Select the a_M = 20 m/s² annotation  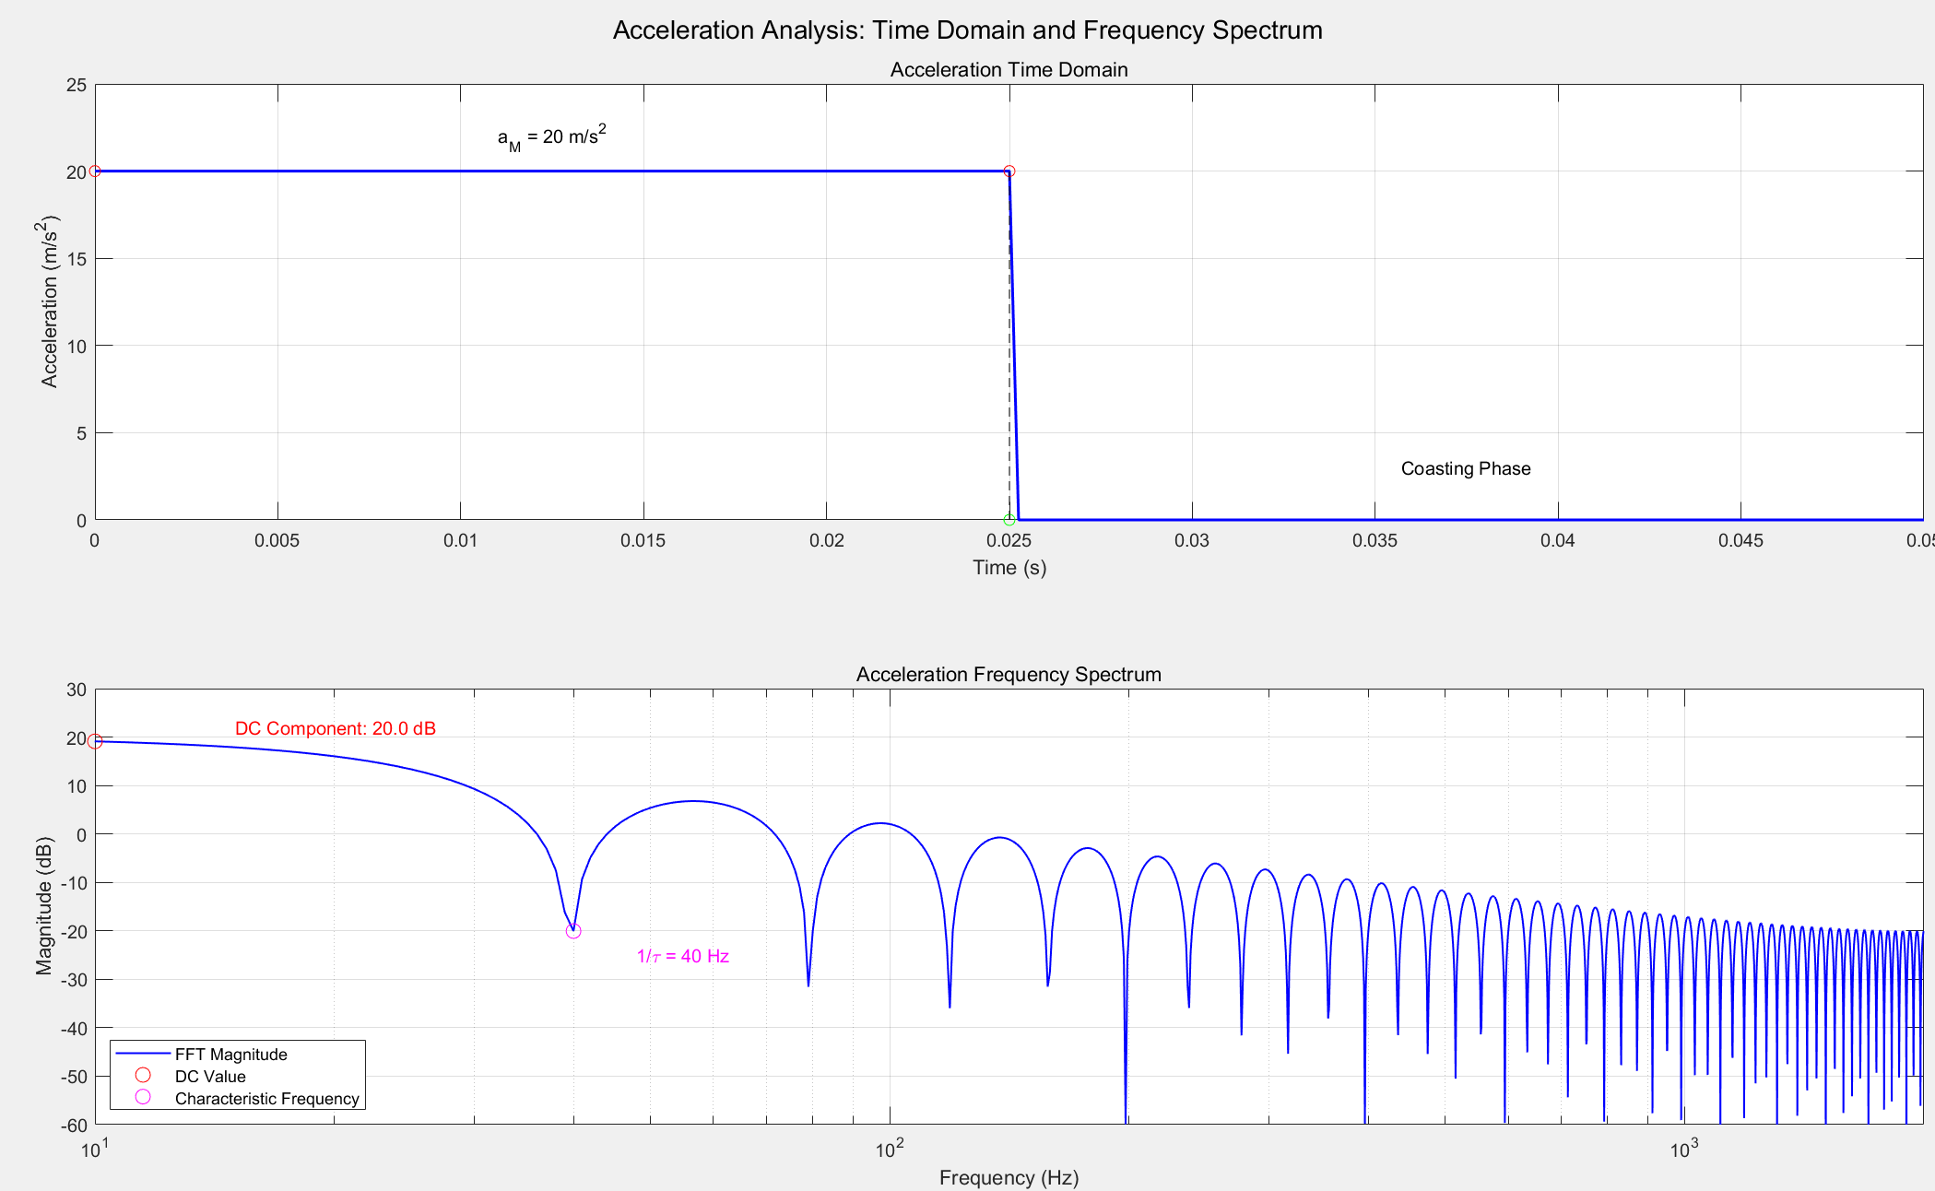coord(551,137)
